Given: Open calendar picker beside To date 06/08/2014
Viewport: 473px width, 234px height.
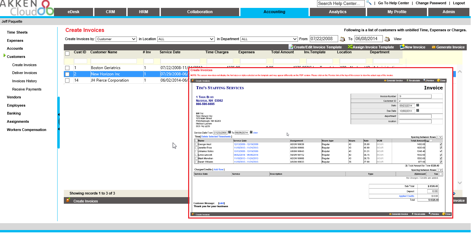Looking at the screenshot, I should coord(387,39).
